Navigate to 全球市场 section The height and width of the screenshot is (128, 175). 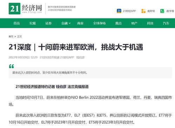tap(99, 23)
